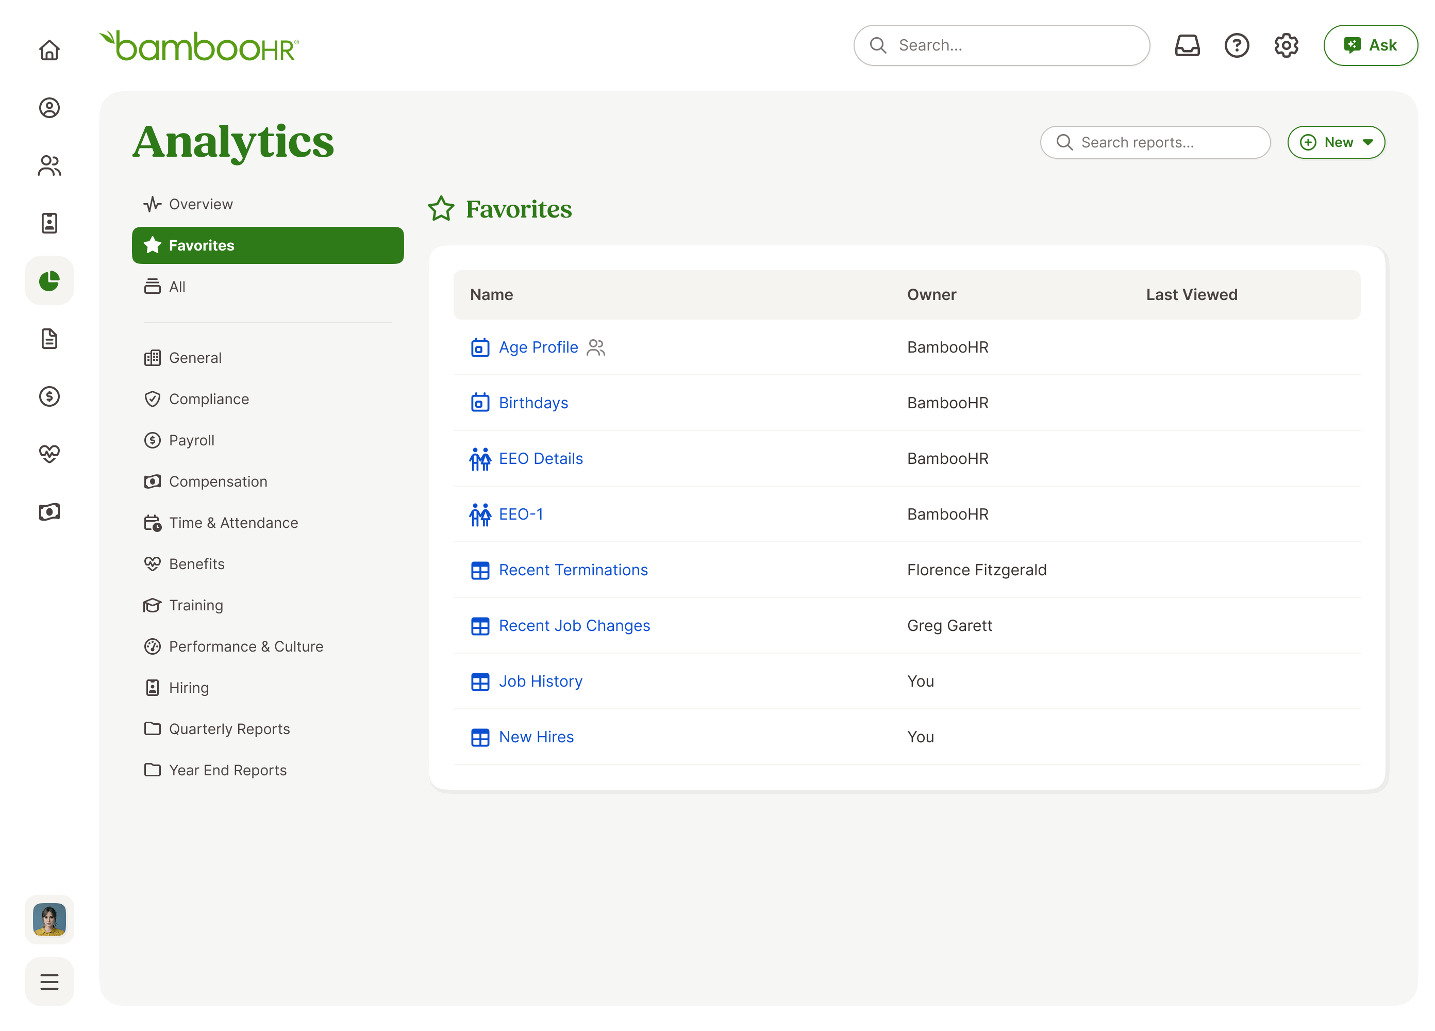The image size is (1435, 1031).
Task: Open the EEO Details report
Action: 540,459
